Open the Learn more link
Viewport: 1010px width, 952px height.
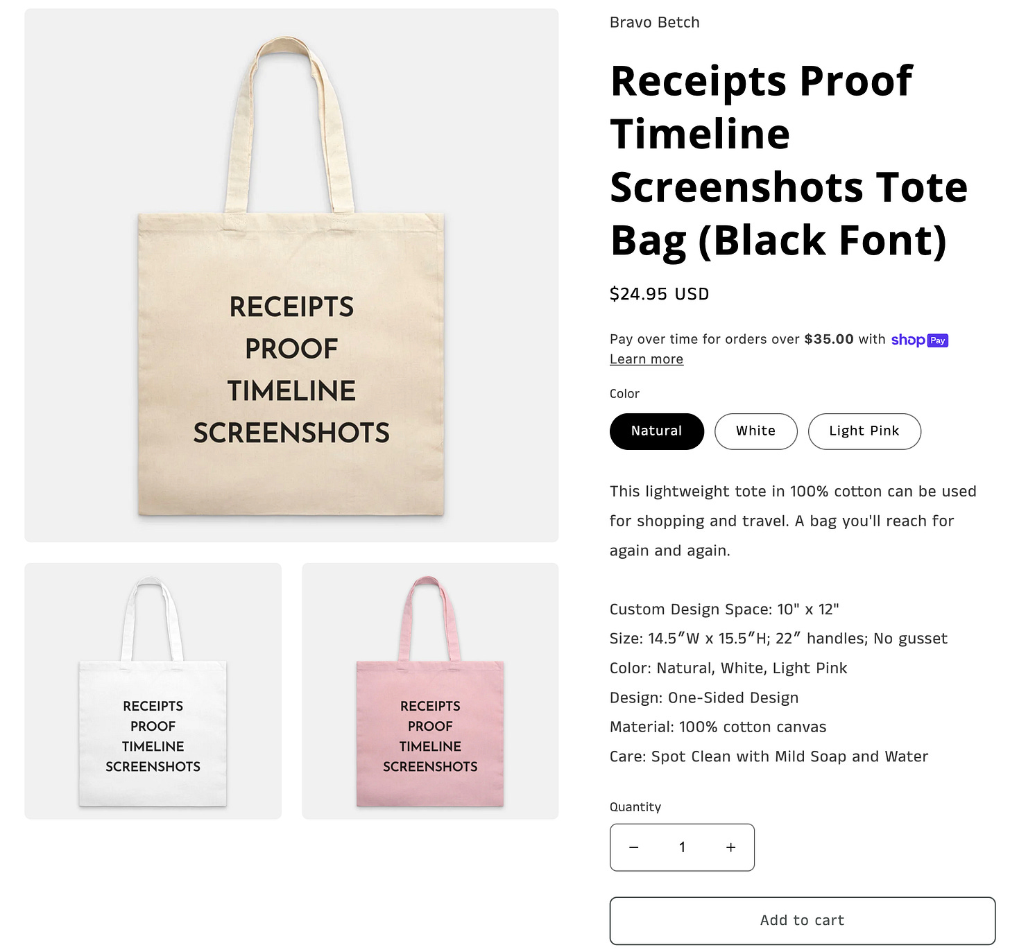pos(647,359)
